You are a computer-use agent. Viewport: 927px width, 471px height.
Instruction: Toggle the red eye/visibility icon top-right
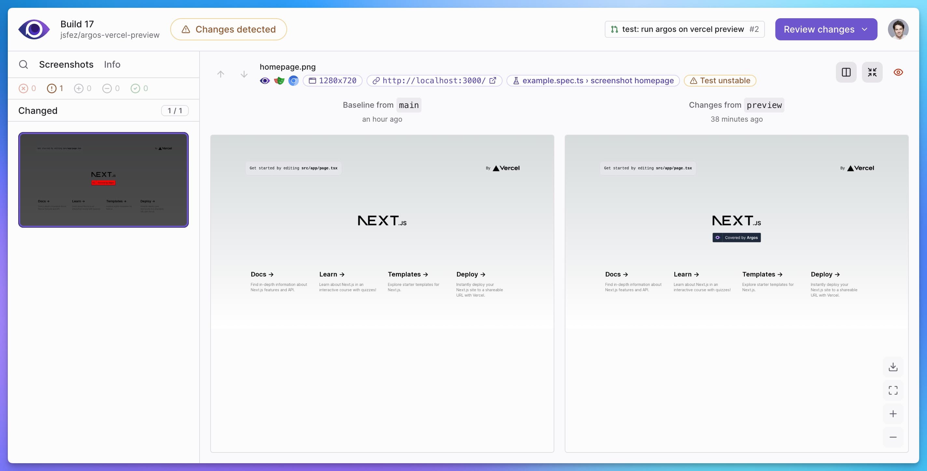898,72
